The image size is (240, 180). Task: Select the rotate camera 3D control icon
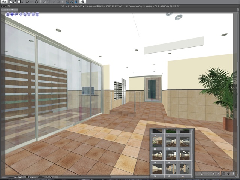click(8, 14)
